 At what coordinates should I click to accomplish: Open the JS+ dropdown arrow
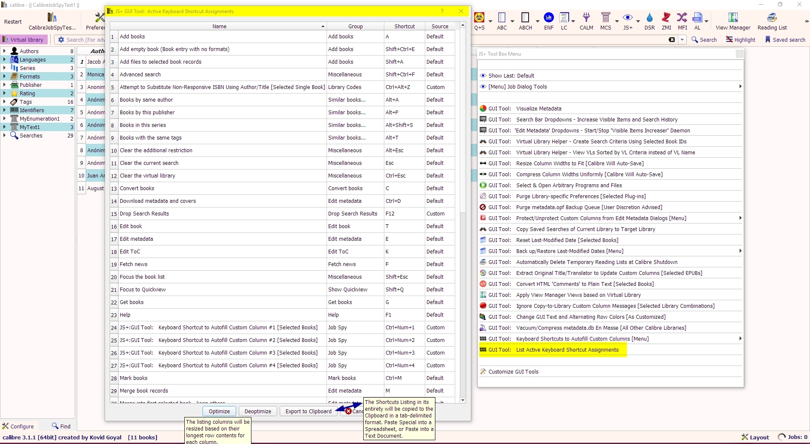pyautogui.click(x=638, y=21)
